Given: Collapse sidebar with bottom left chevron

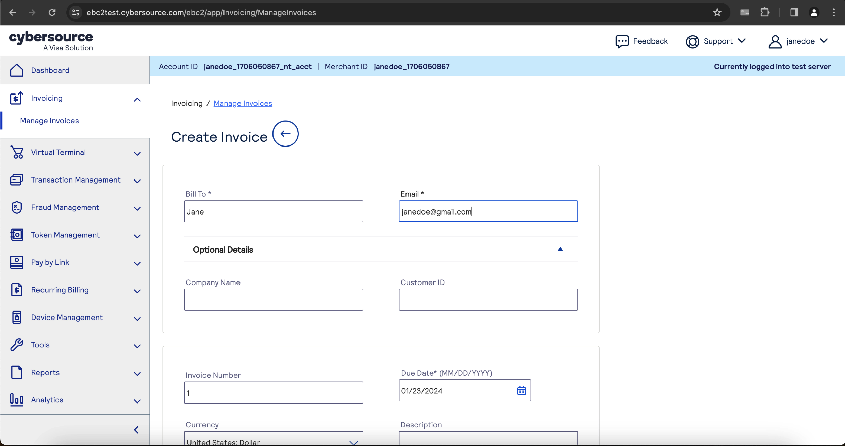Looking at the screenshot, I should coord(136,430).
